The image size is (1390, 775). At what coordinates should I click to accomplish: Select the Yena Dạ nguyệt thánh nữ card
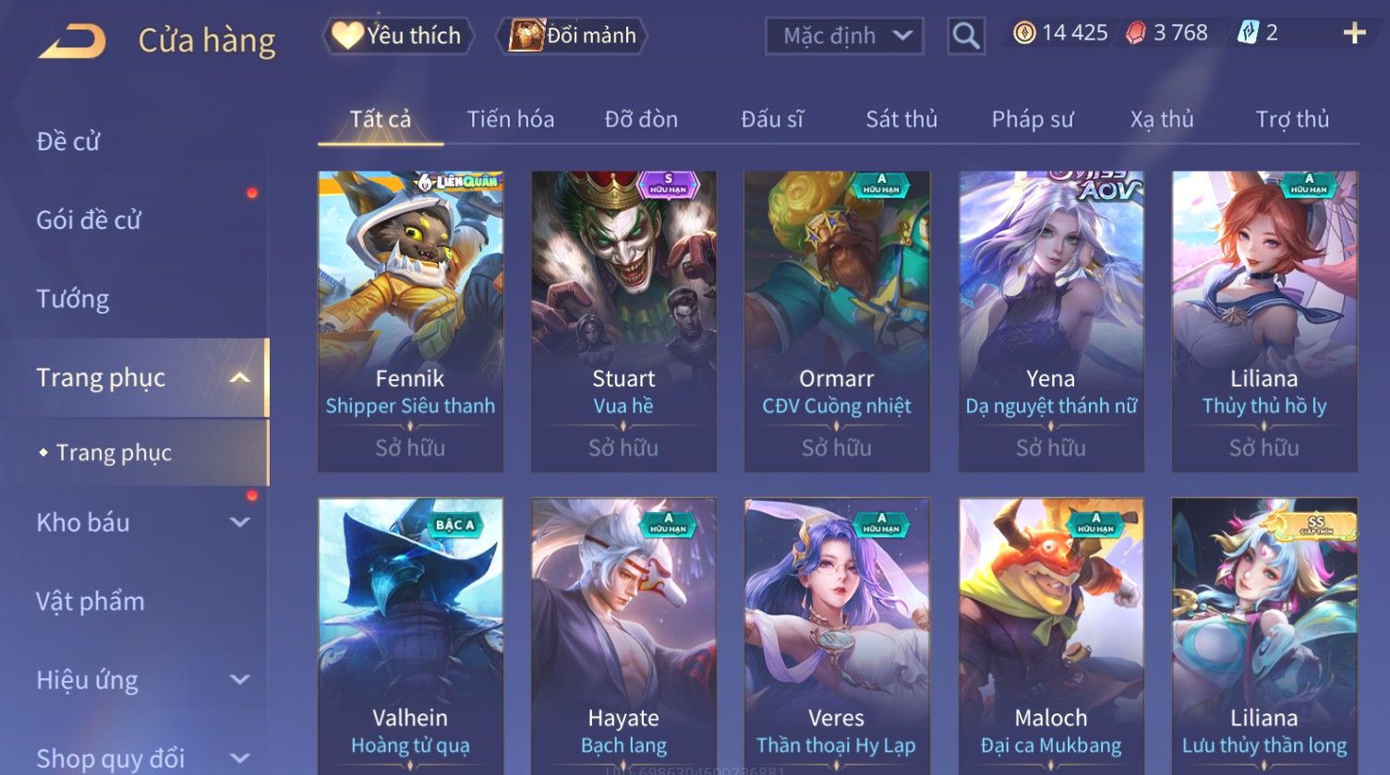pyautogui.click(x=1051, y=321)
